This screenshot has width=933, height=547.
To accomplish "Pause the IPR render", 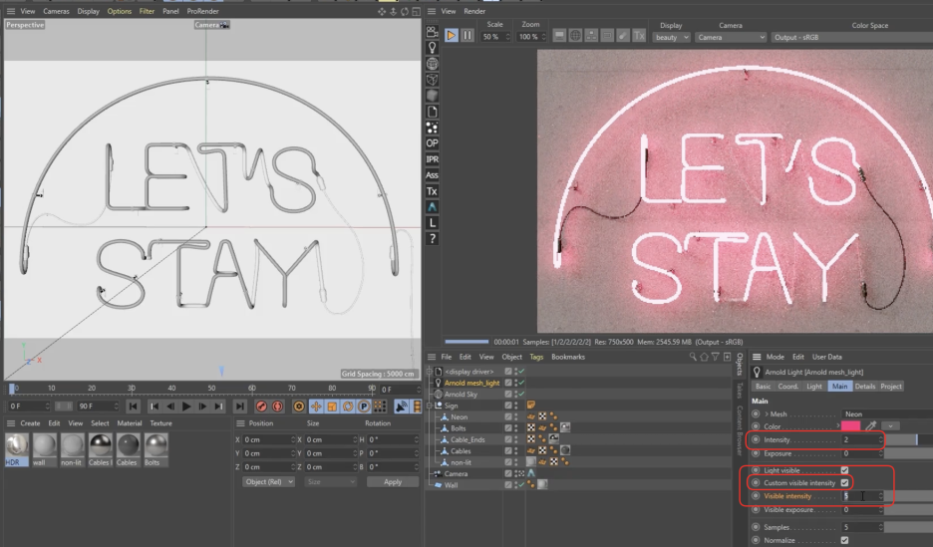I will coord(467,36).
